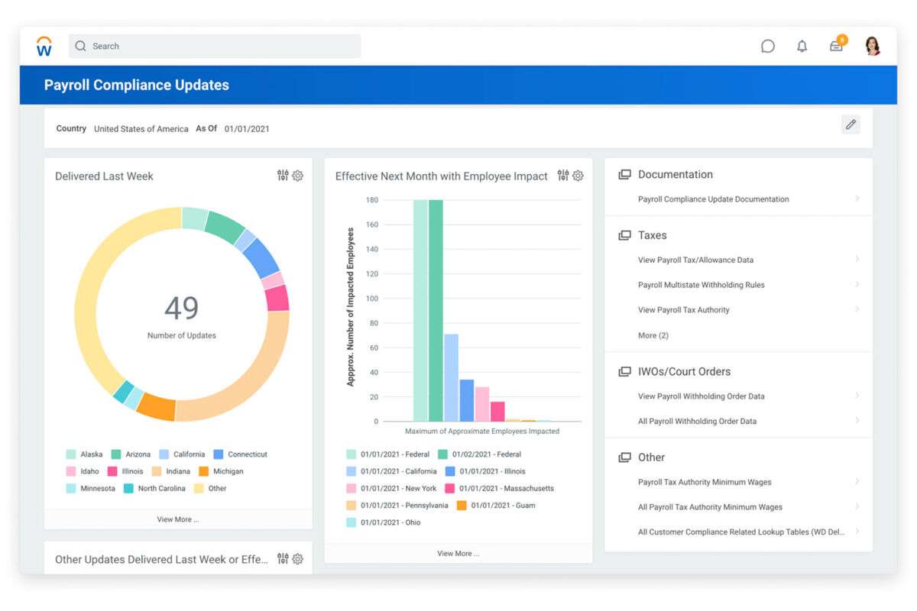This screenshot has width=917, height=611.
Task: Open Payroll Multistate Withholding Rules
Action: pyautogui.click(x=701, y=285)
